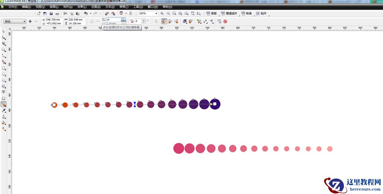This screenshot has height=194, width=383.
Task: Open the 效果(C) menu
Action: point(82,6)
